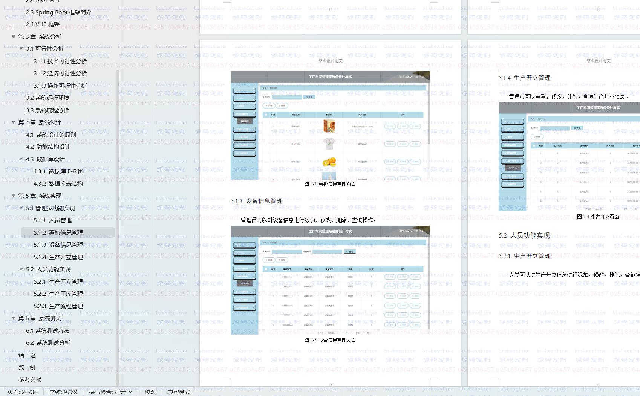Click 兼容模式 in status bar

pyautogui.click(x=179, y=392)
